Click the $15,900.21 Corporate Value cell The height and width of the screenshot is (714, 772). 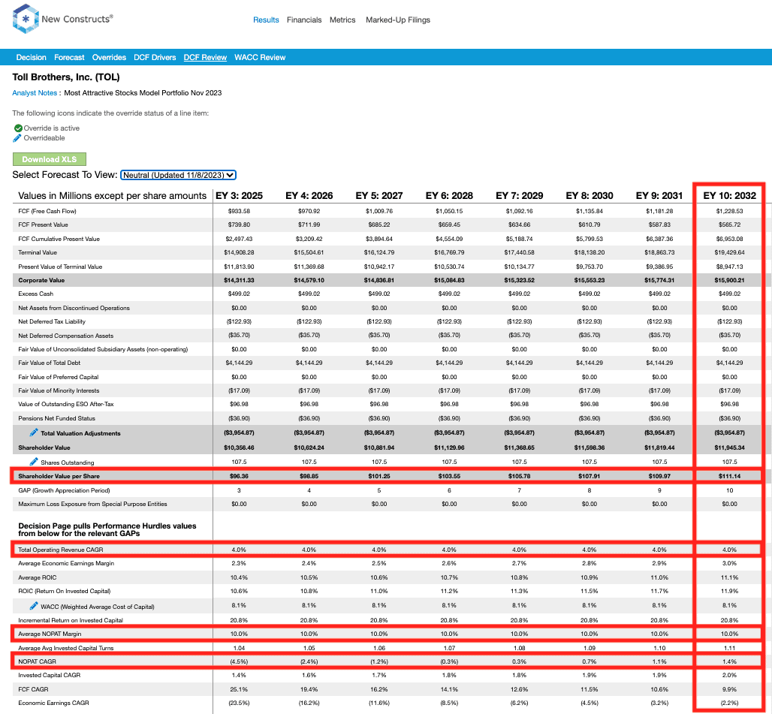(x=730, y=280)
